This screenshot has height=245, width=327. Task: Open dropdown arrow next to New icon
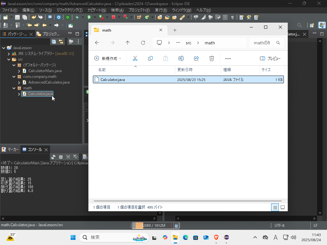click(x=11, y=18)
